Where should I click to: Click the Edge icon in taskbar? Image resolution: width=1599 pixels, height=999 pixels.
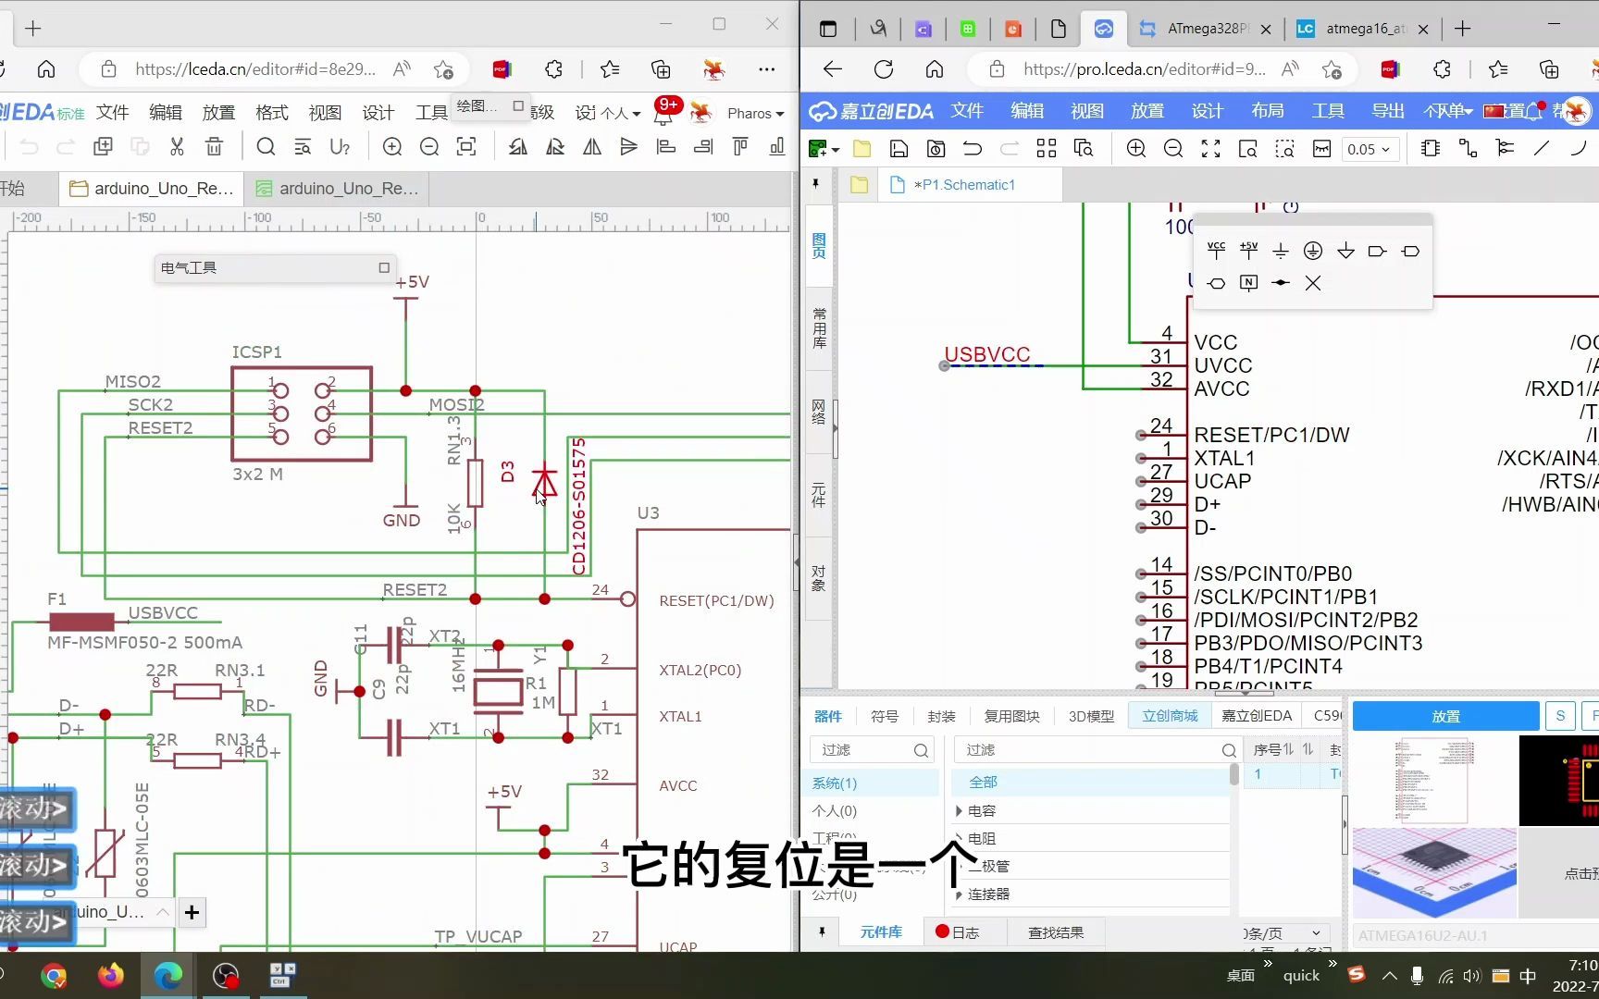tap(168, 976)
